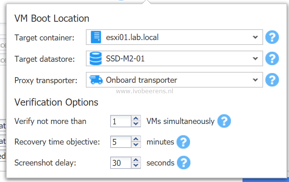Click the esxi01.lab.local server icon

pos(96,37)
